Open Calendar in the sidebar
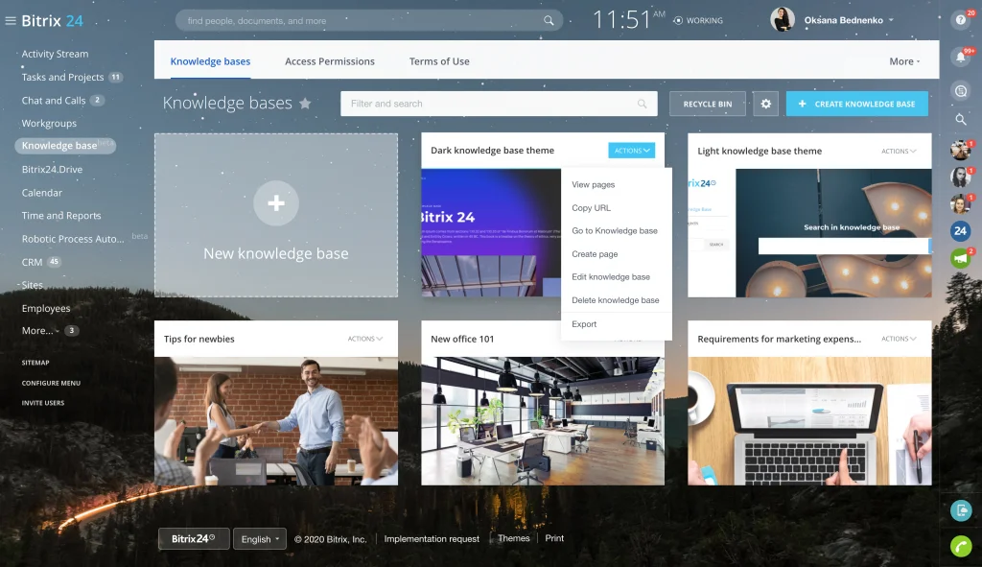 click(42, 193)
